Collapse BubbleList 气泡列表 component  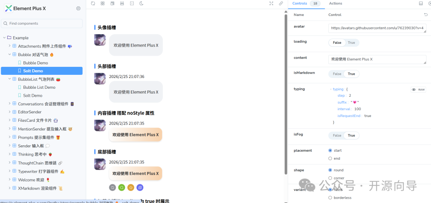pyautogui.click(x=9, y=79)
